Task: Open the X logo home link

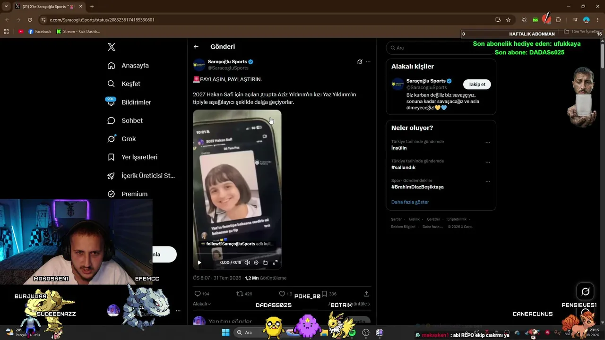Action: click(x=112, y=47)
